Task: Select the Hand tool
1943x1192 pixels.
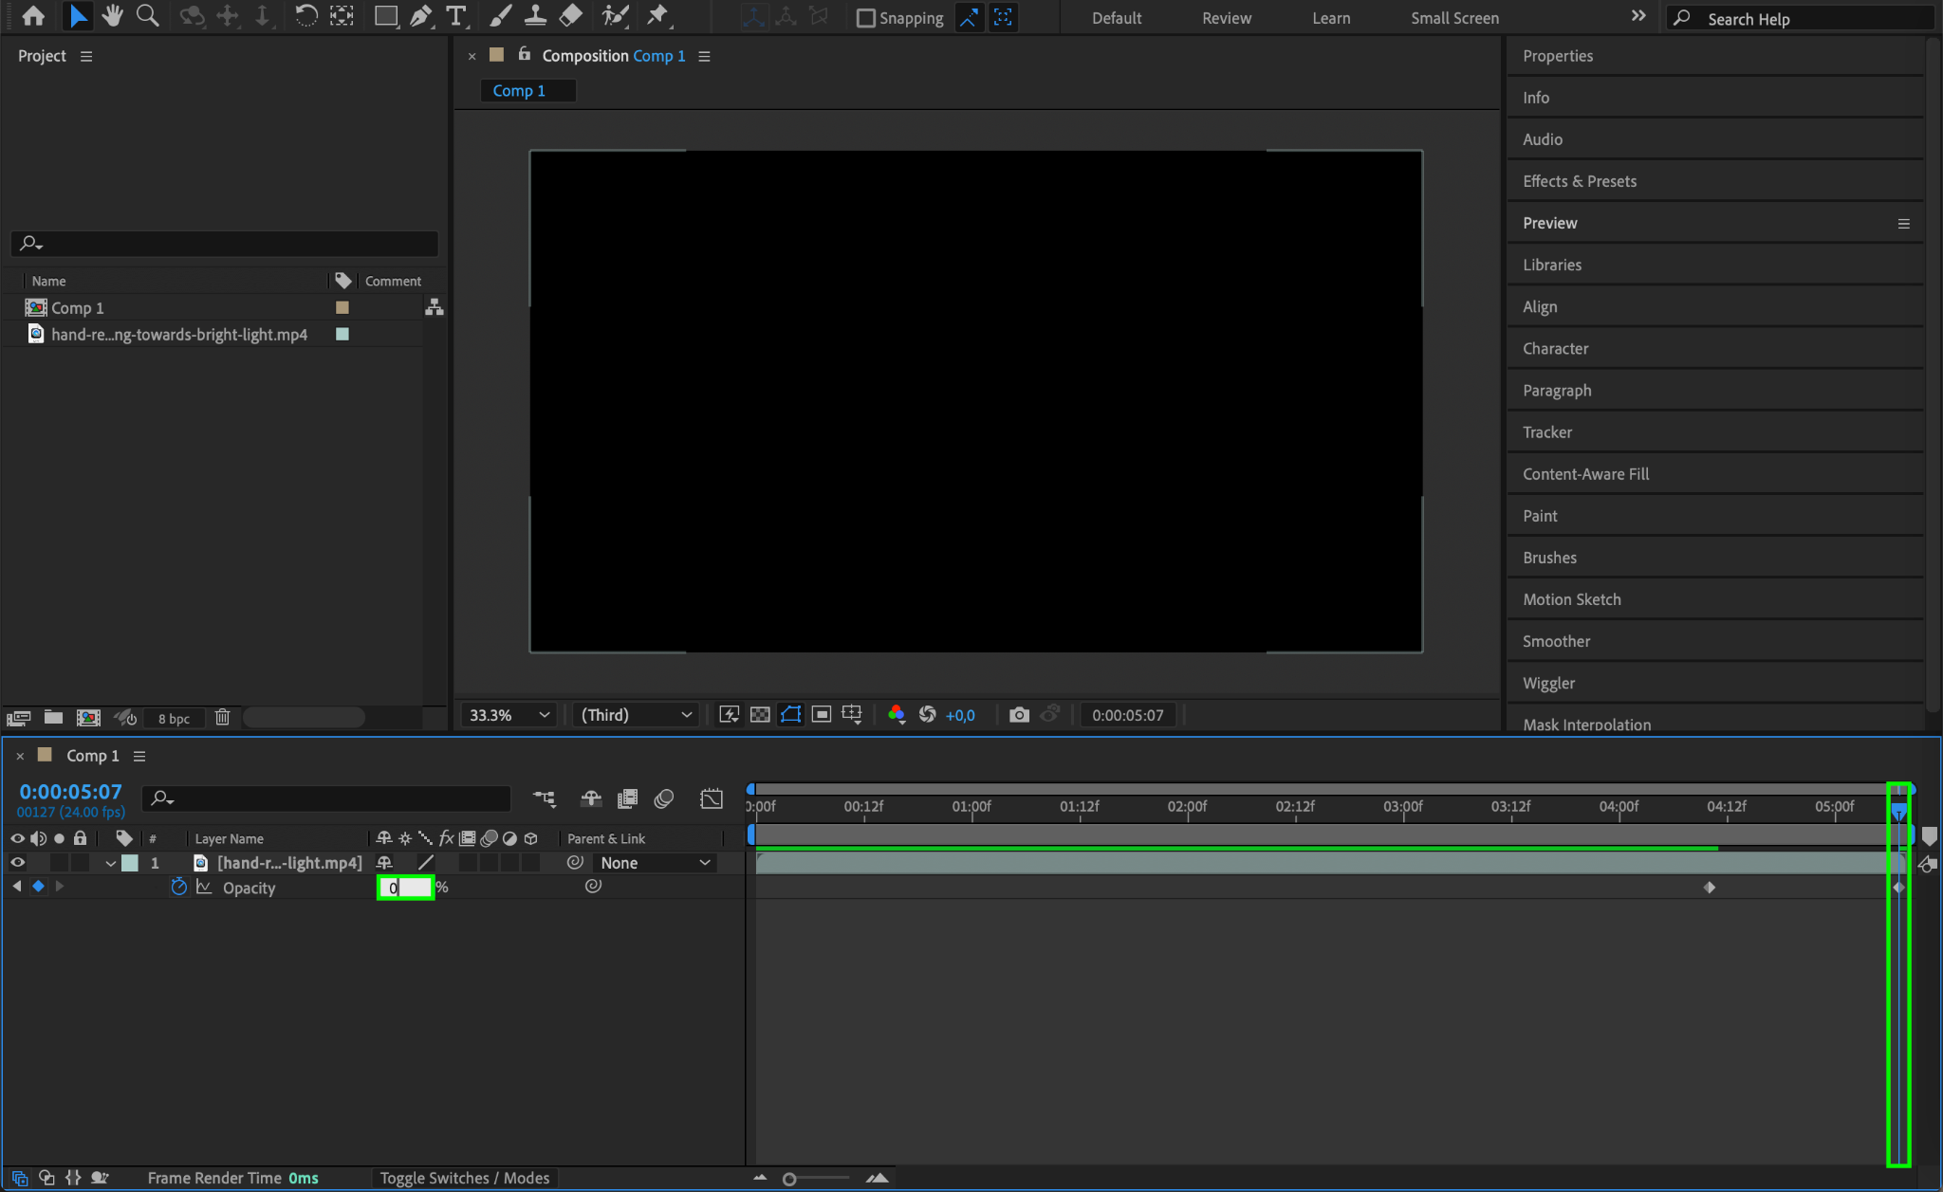Action: [x=113, y=16]
